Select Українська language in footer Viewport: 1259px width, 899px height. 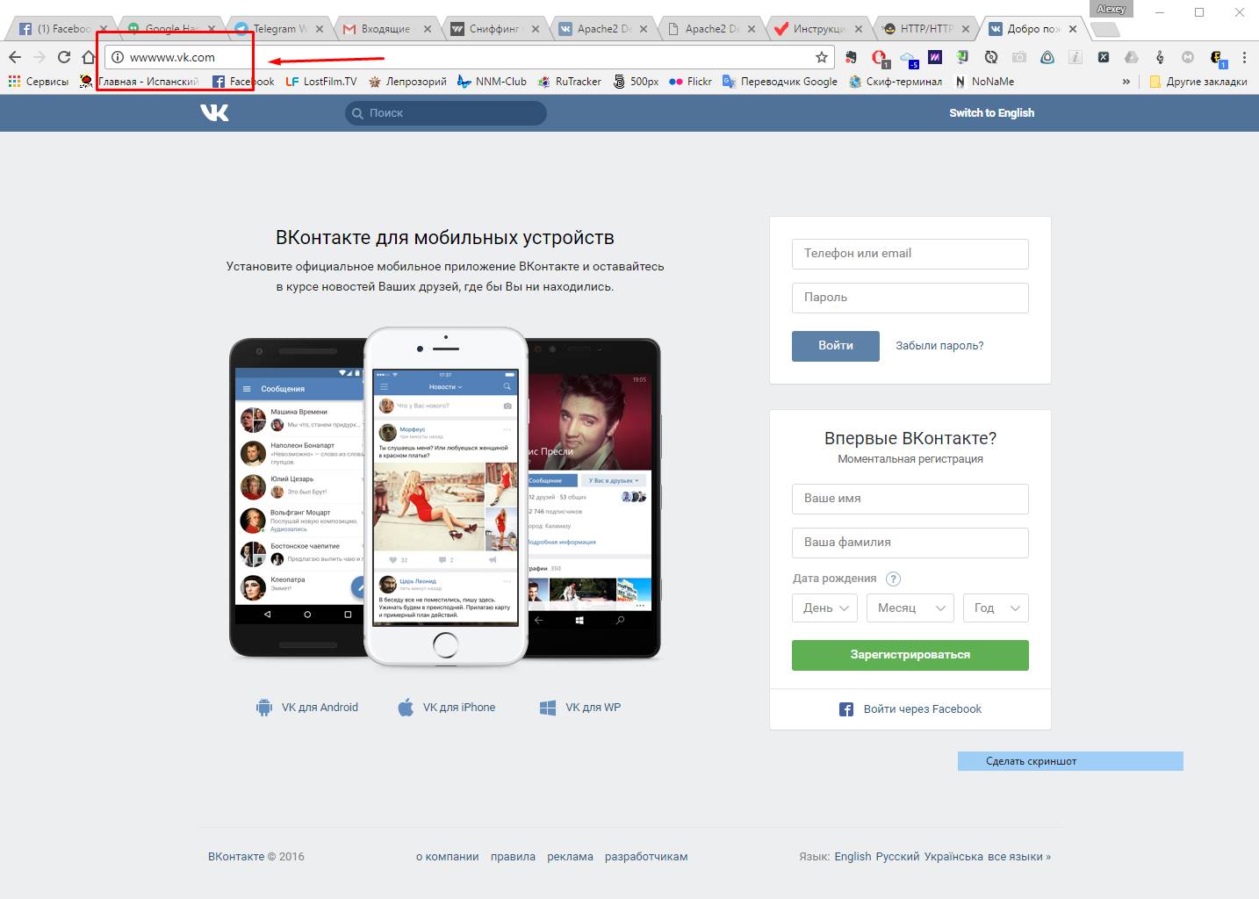[x=953, y=857]
